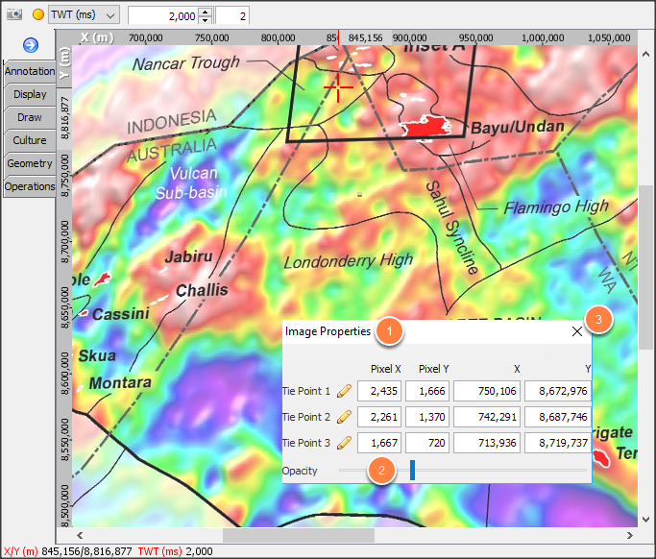Edit Tie Point 1 pencil icon
This screenshot has height=559, width=656.
344,391
